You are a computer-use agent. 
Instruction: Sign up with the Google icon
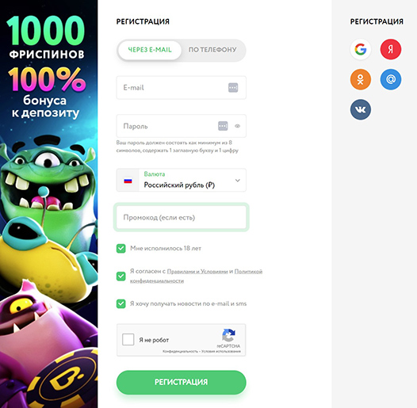[x=361, y=49]
